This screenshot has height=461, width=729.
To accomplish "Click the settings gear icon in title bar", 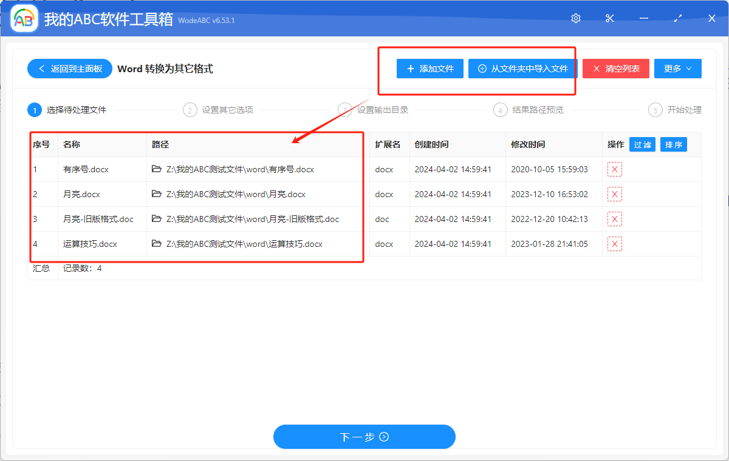I will tap(576, 19).
